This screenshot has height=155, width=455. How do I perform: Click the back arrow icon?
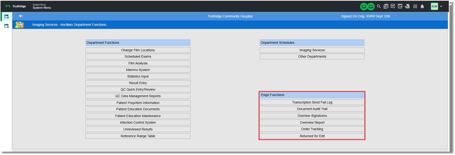(21, 16)
